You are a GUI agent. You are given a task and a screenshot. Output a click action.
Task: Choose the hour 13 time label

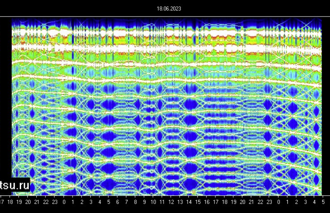tap(180, 202)
